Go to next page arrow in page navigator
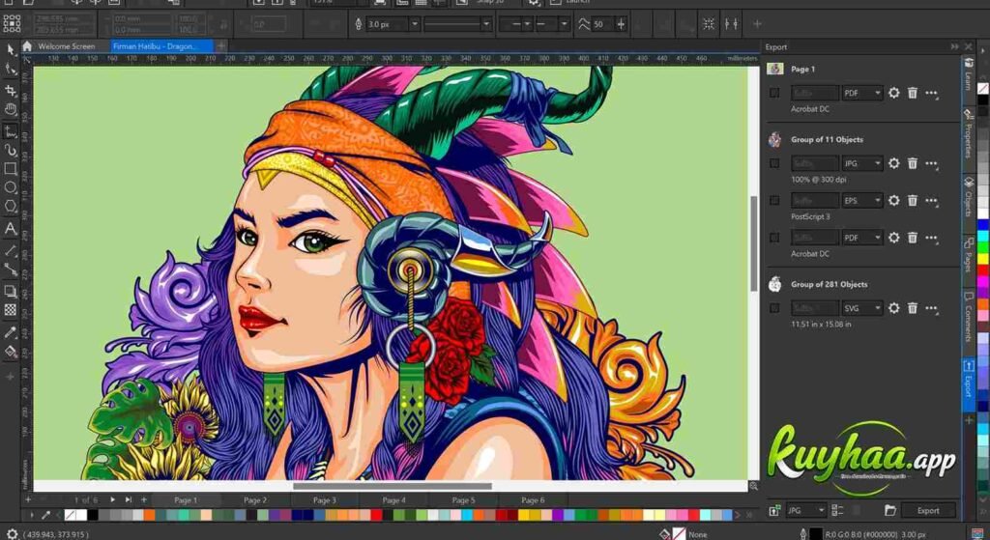Screen dimensions: 990x540 point(112,499)
